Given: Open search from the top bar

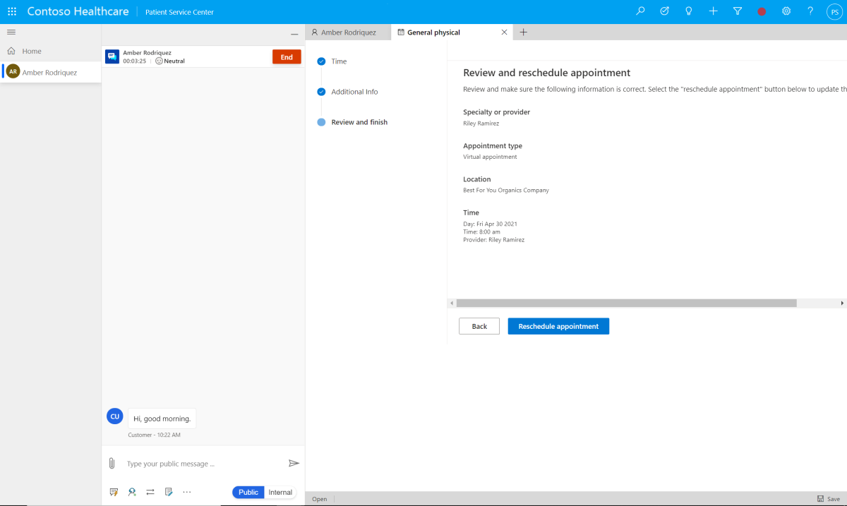Looking at the screenshot, I should pyautogui.click(x=640, y=11).
